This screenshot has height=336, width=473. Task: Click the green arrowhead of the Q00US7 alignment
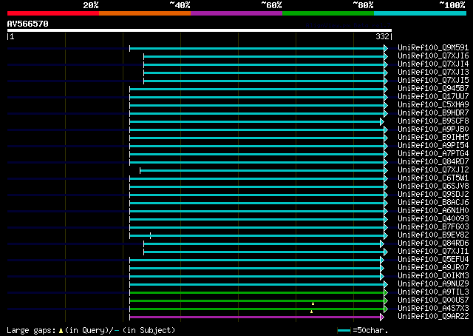pos(386,300)
